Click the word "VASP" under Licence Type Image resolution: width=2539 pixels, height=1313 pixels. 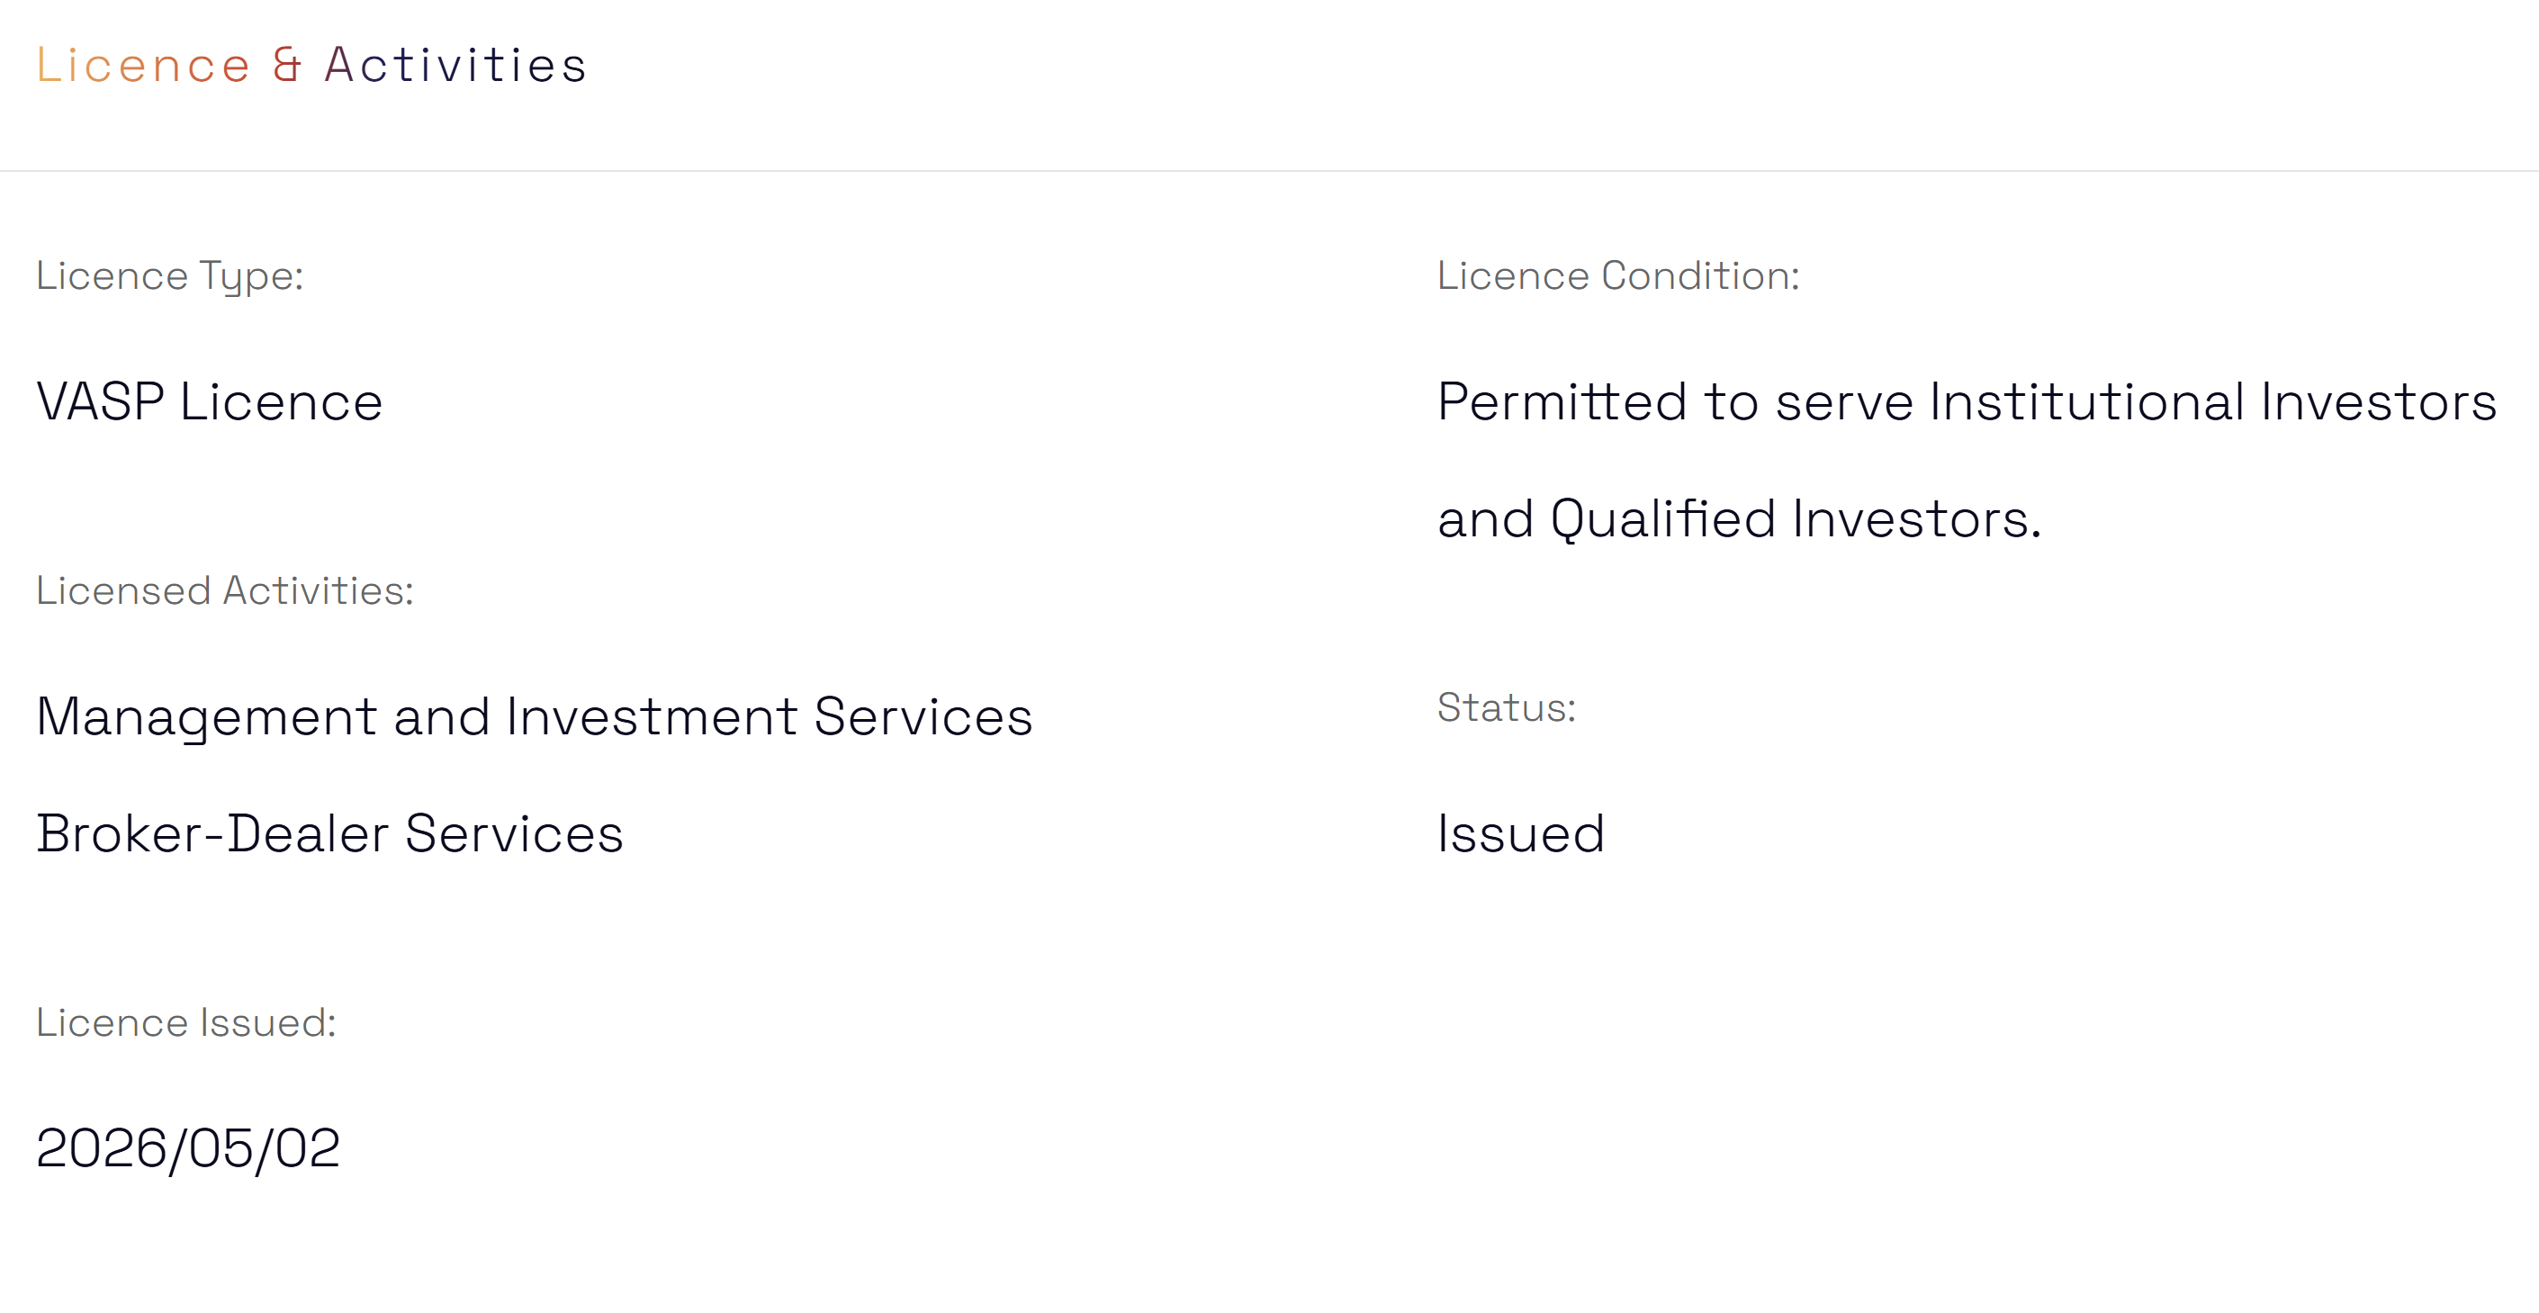click(100, 402)
